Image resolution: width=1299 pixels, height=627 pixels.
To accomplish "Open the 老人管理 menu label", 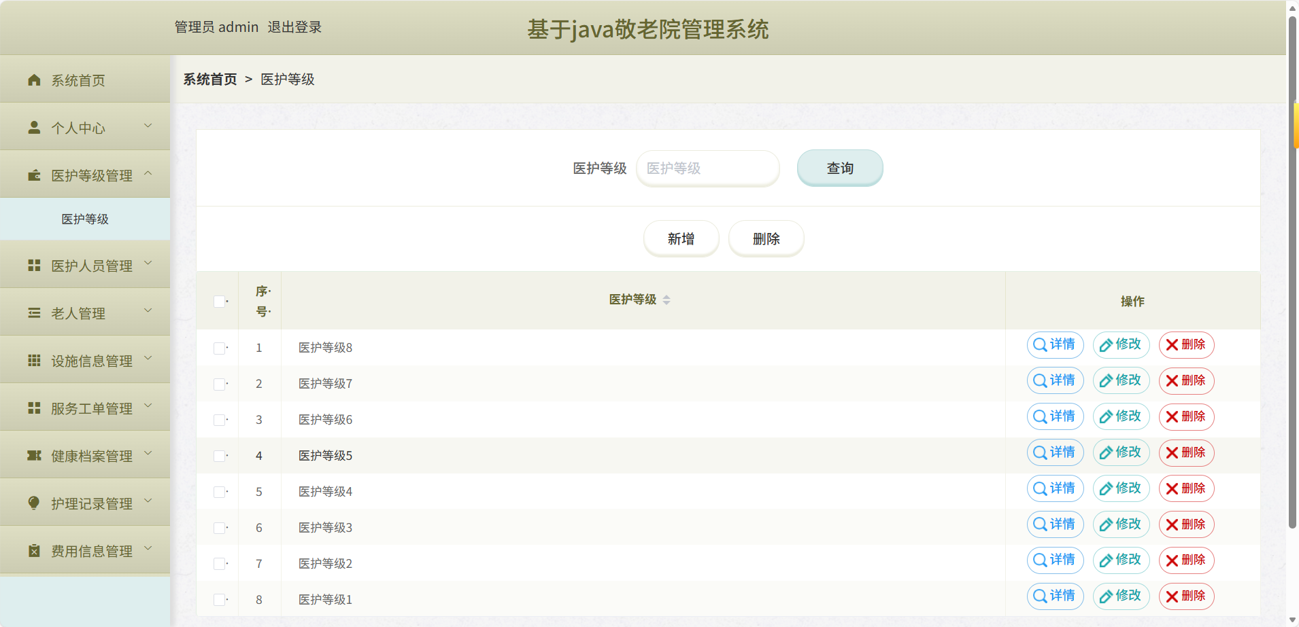I will [78, 313].
